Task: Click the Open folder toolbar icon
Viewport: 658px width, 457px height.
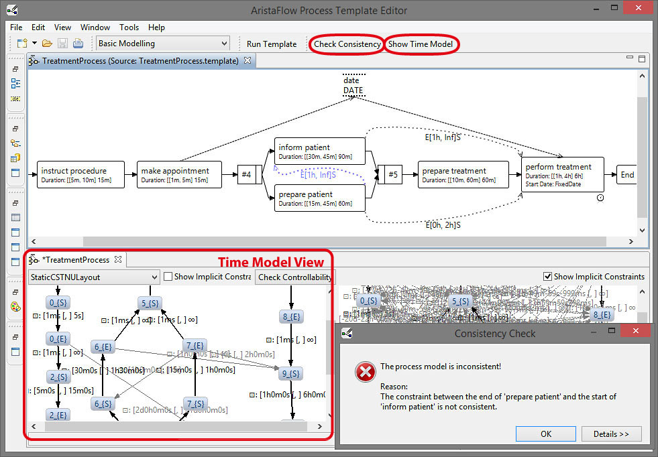Action: [x=47, y=43]
